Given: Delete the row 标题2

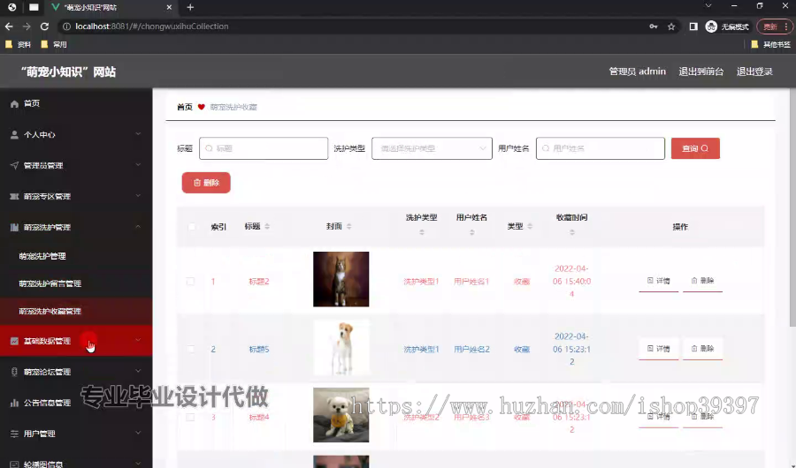Looking at the screenshot, I should pos(702,281).
